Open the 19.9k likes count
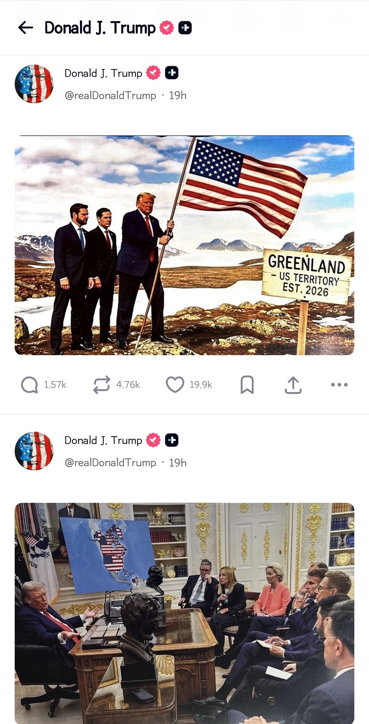Screen dimensions: 369x724 coord(201,385)
